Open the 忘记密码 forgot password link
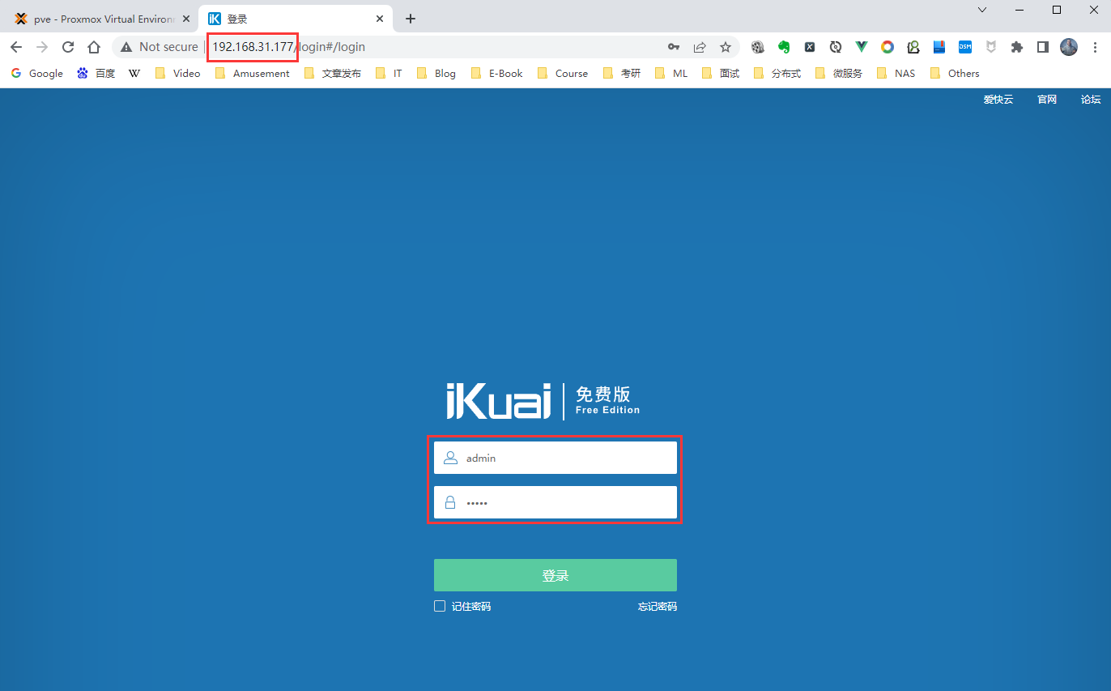1111x691 pixels. pos(657,606)
